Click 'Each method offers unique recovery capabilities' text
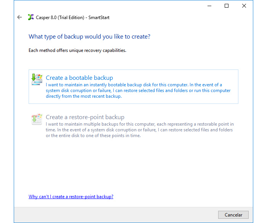The height and width of the screenshot is (223, 267). [x=77, y=50]
